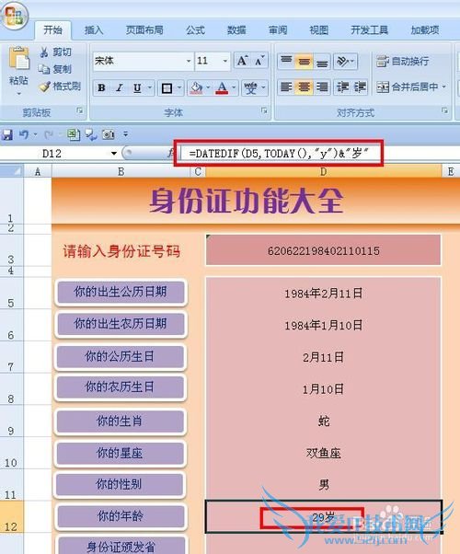Expand paste options arrow below 粘贴
Screen dimensions: 460x554
[x=18, y=94]
